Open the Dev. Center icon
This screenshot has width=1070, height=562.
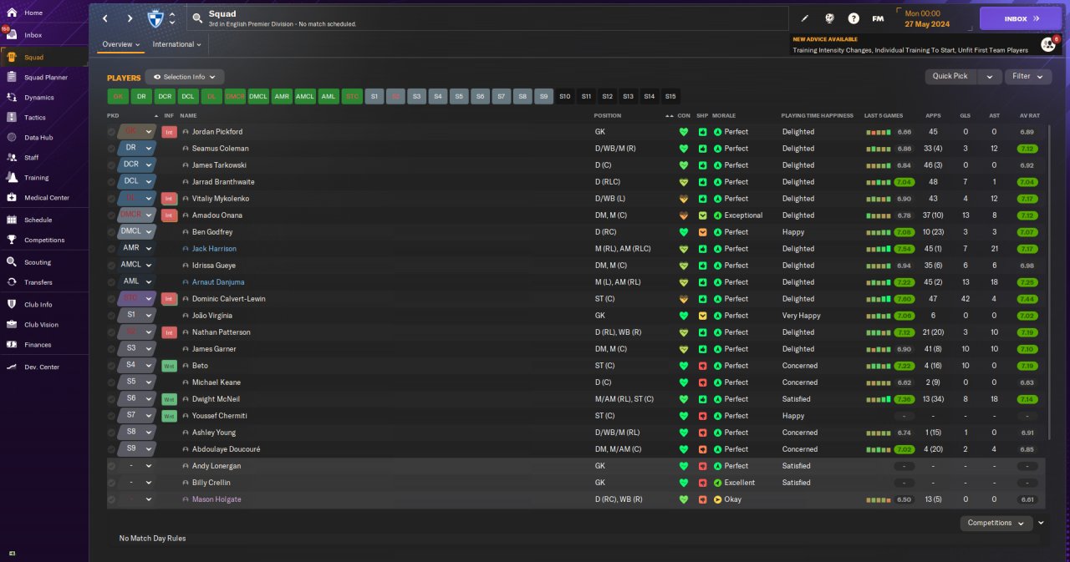click(x=12, y=367)
